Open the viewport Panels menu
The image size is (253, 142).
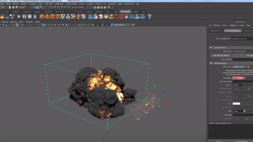(x=38, y=22)
